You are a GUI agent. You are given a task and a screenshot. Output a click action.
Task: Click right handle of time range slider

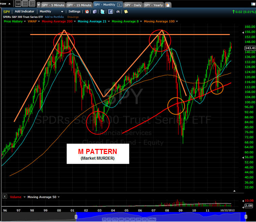pos(246,217)
